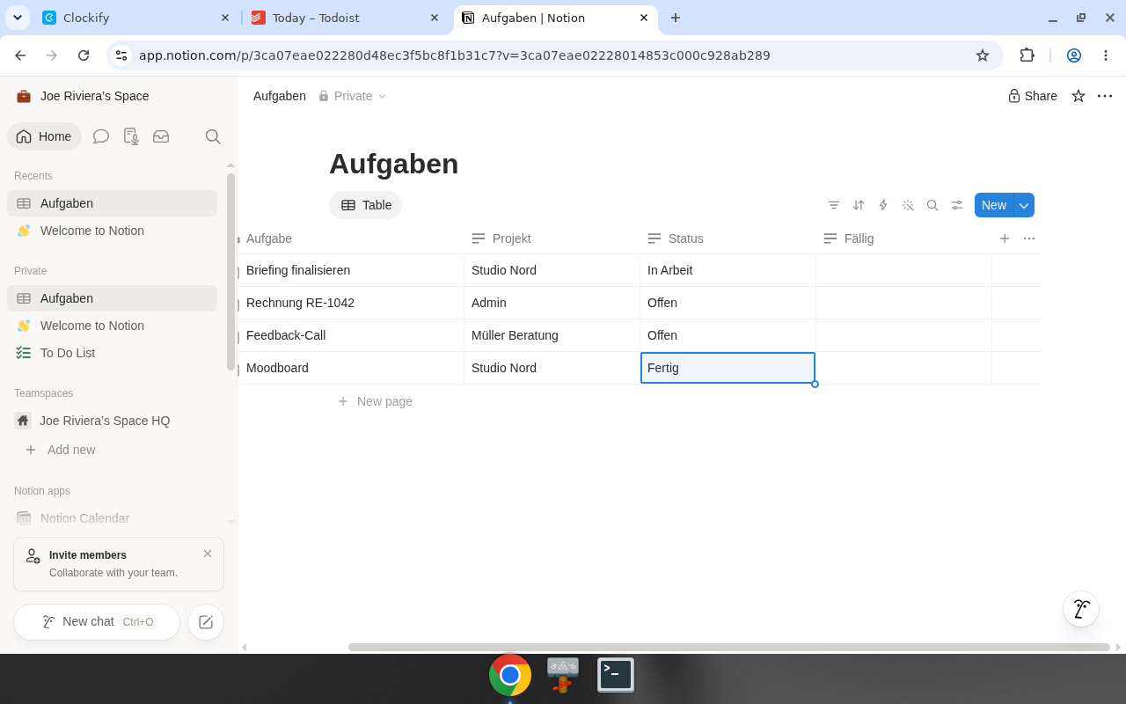Open the floating Notion AI assistant button
Screen dimensions: 1126x704
click(x=1081, y=609)
